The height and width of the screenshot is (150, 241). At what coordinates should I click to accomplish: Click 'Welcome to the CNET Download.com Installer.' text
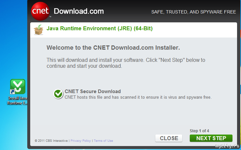pos(113,48)
